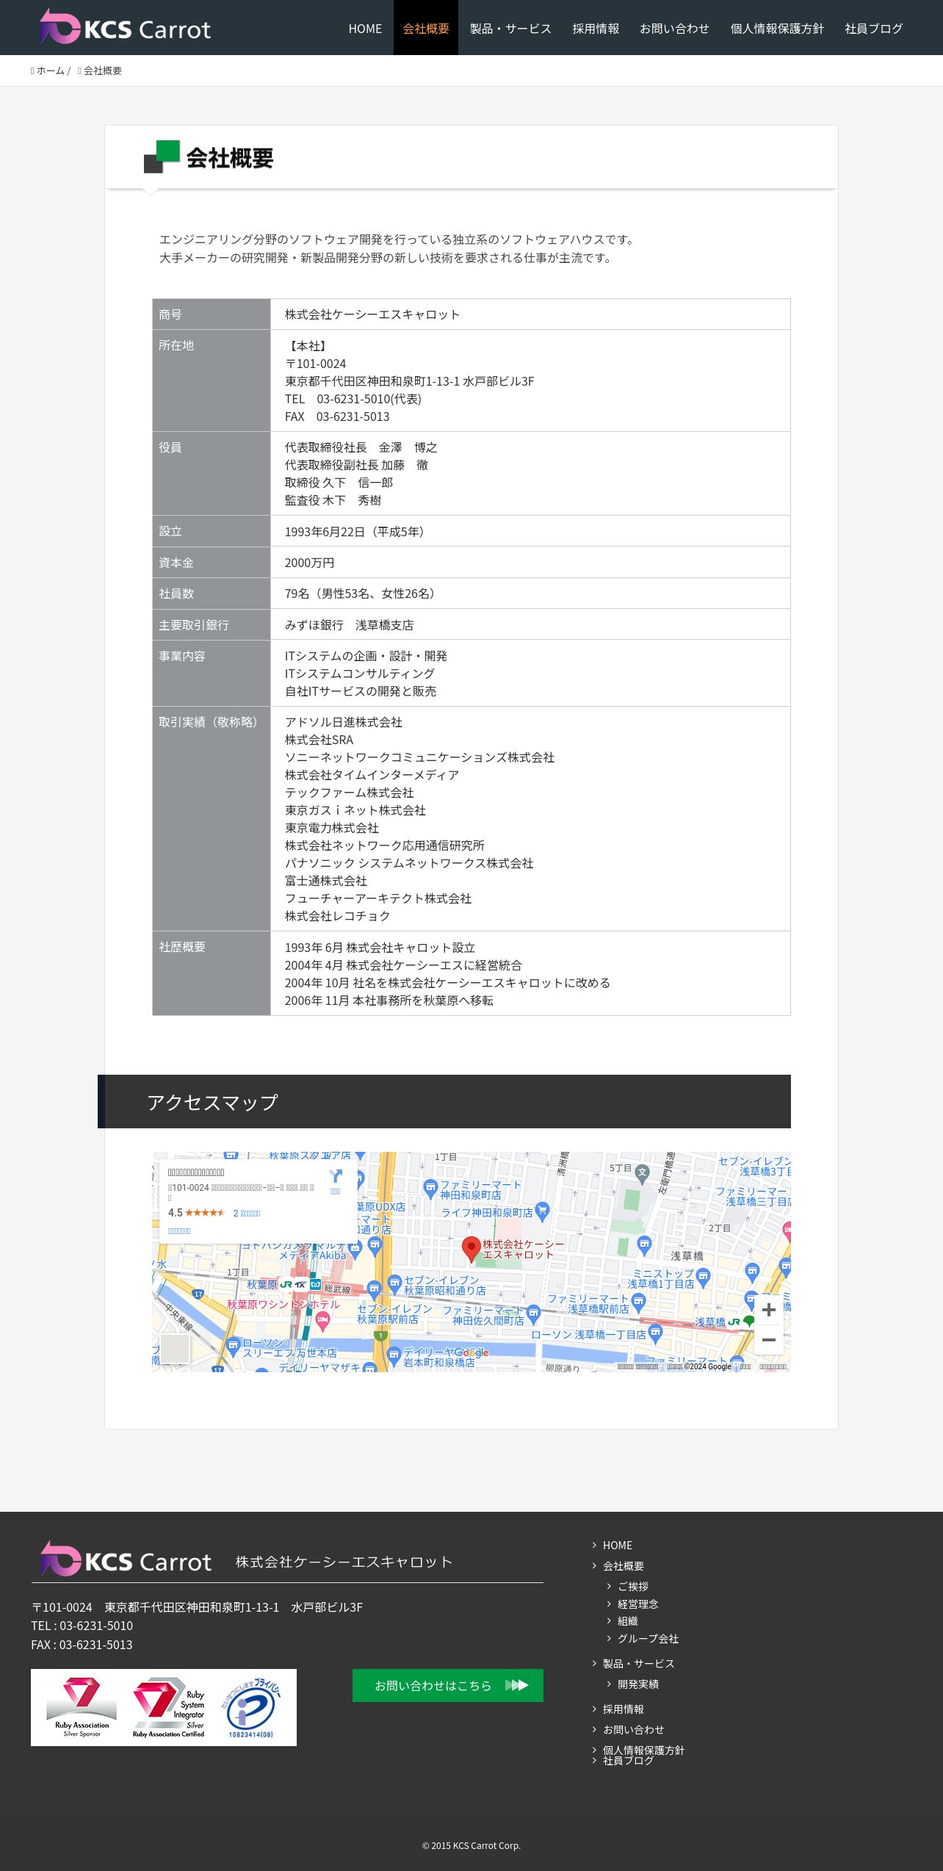Viewport: 943px width, 1871px height.
Task: Click the ホーム breadcrumb link
Action: pyautogui.click(x=50, y=71)
